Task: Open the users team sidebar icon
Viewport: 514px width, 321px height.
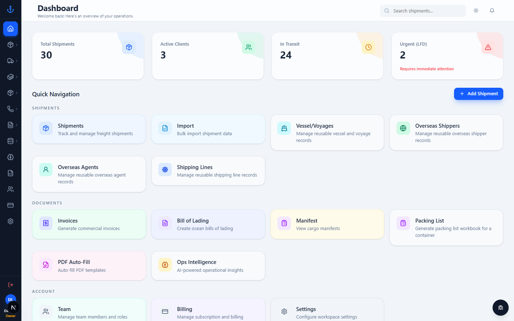Action: point(10,189)
